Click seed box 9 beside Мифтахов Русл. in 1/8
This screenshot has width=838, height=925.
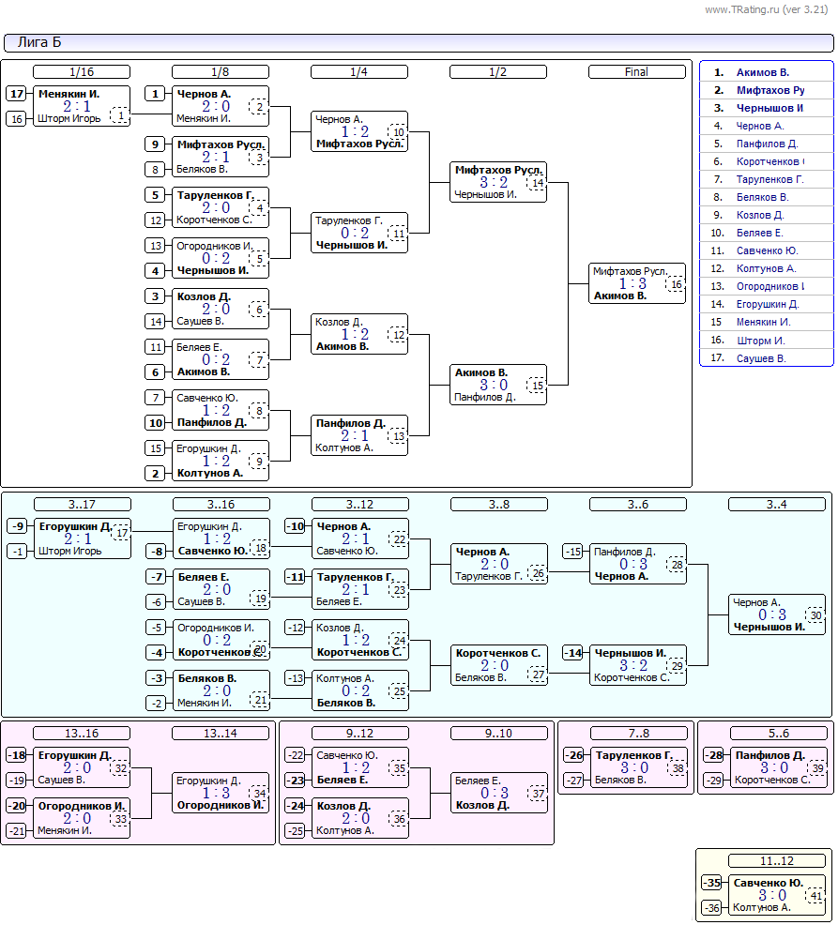coord(155,144)
